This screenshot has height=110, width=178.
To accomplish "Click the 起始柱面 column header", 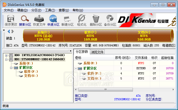I will (167, 58).
